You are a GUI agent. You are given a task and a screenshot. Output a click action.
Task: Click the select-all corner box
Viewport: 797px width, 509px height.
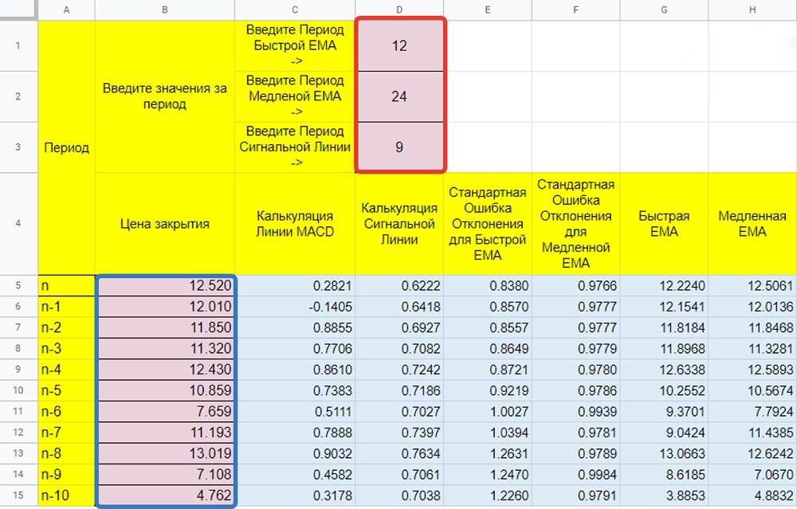[18, 10]
